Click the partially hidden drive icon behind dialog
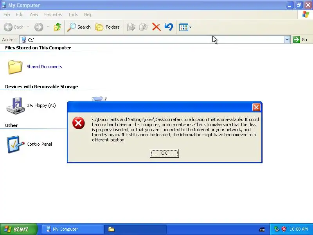313x235 pixels. click(99, 99)
